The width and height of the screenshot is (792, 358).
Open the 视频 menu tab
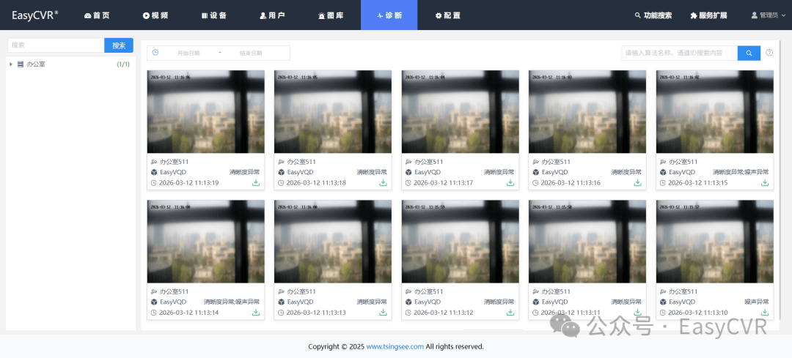(x=155, y=15)
